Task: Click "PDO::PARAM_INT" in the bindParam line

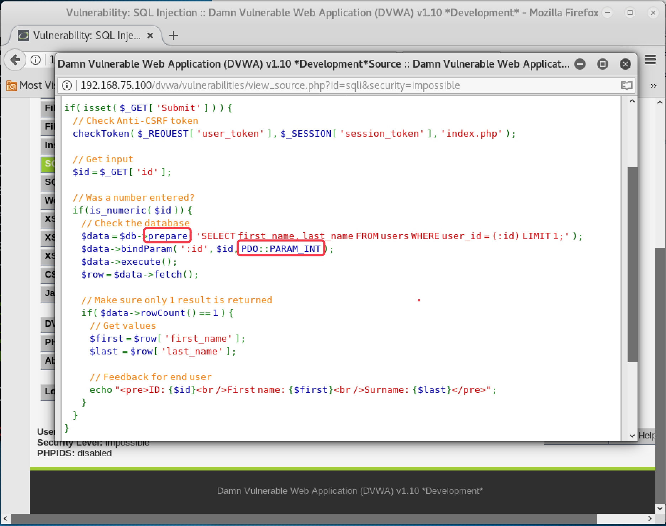Action: 281,249
